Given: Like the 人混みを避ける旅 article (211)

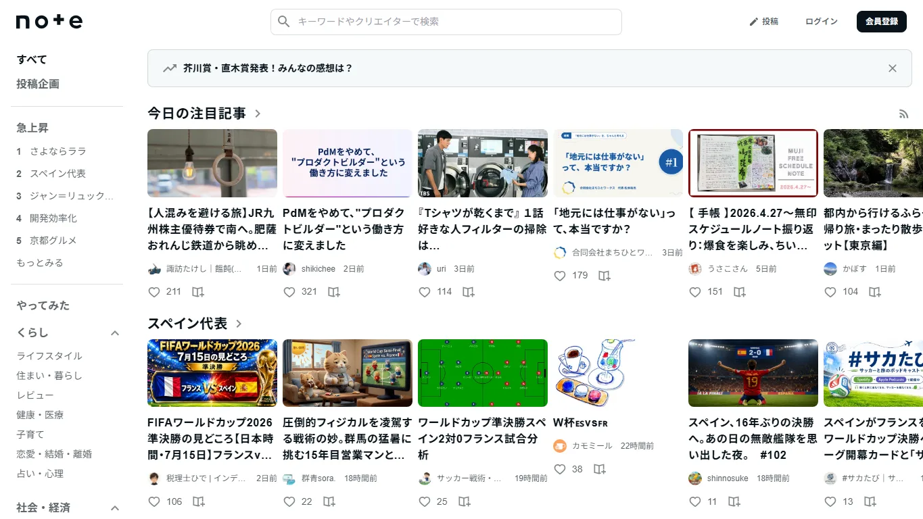Looking at the screenshot, I should (154, 292).
